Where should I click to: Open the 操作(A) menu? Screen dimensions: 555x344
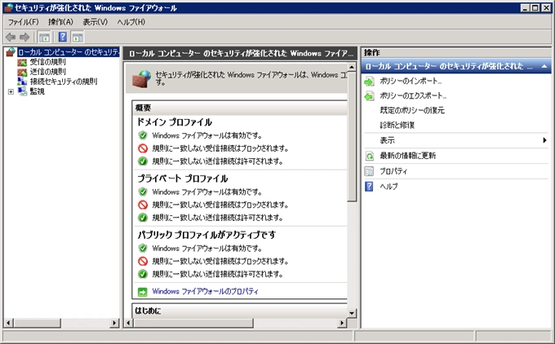click(60, 22)
